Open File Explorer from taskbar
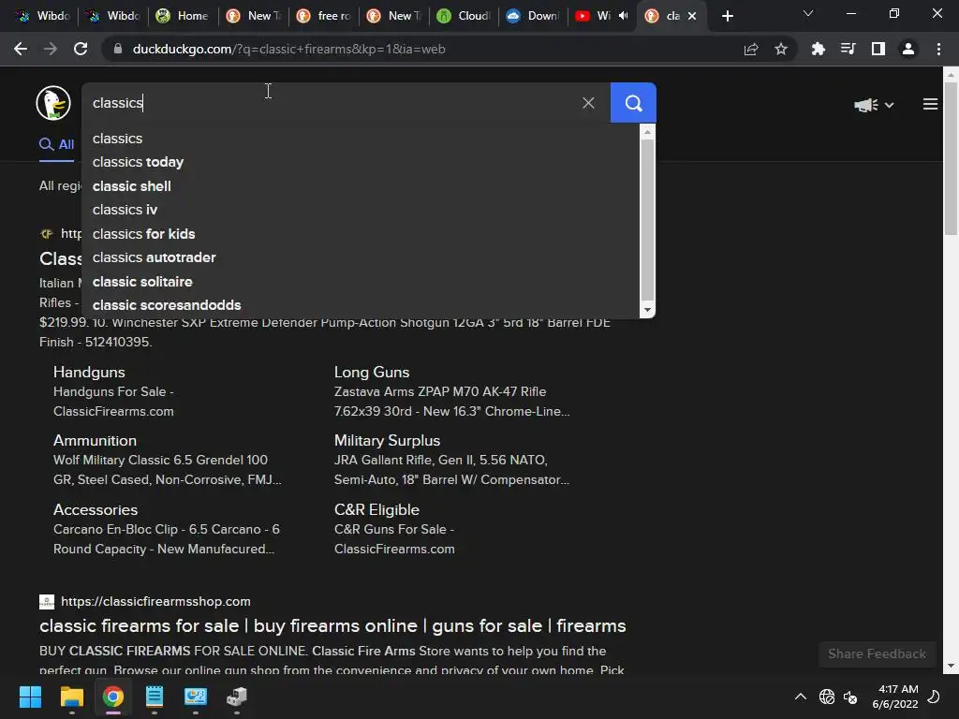Image resolution: width=959 pixels, height=719 pixels. pyautogui.click(x=71, y=697)
